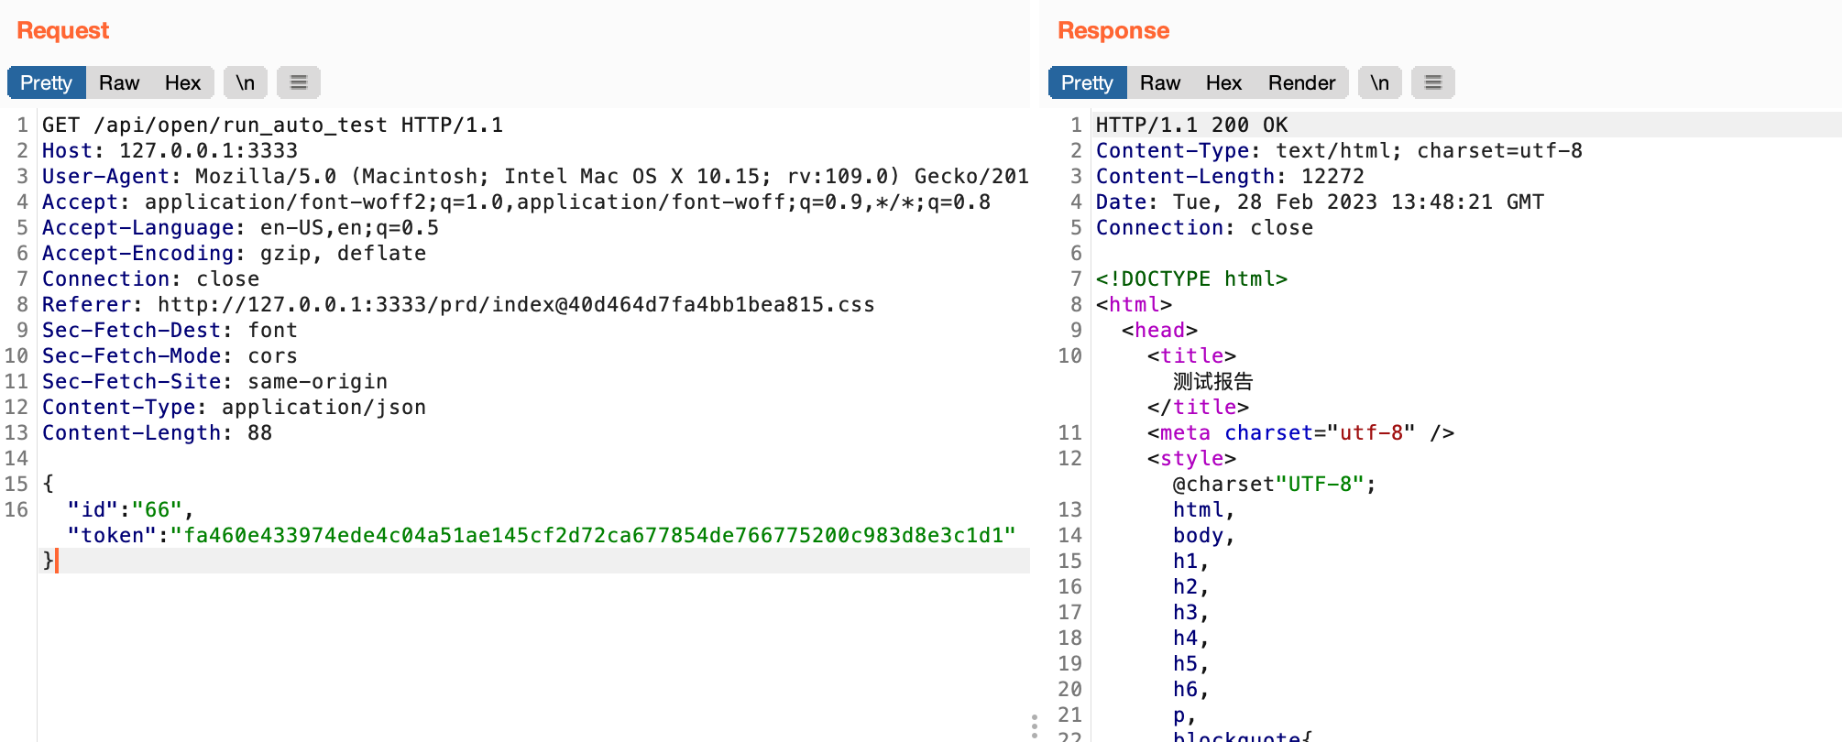Click the h6, selector line

[1191, 689]
